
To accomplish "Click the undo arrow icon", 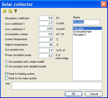I will pyautogui.click(x=5, y=11).
